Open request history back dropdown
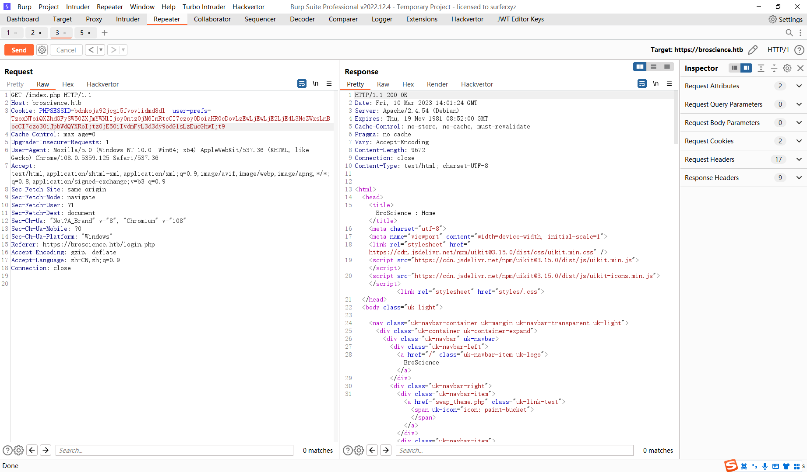 pos(101,50)
